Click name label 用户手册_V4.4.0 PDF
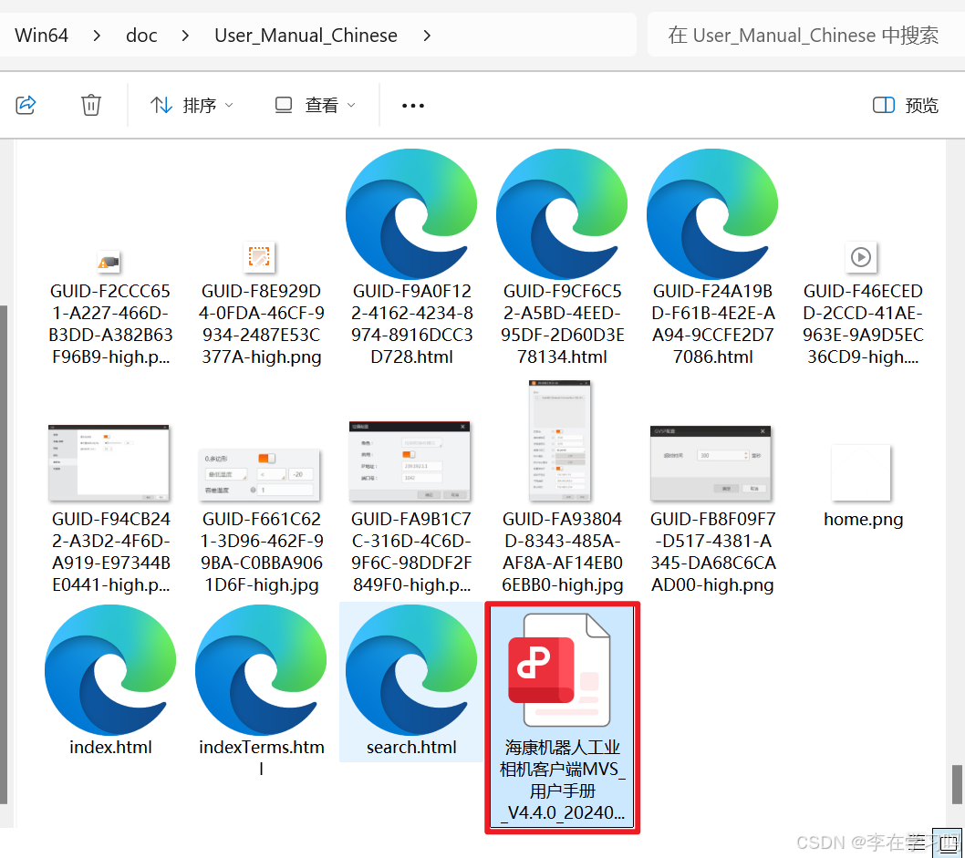This screenshot has height=858, width=965. click(x=563, y=780)
